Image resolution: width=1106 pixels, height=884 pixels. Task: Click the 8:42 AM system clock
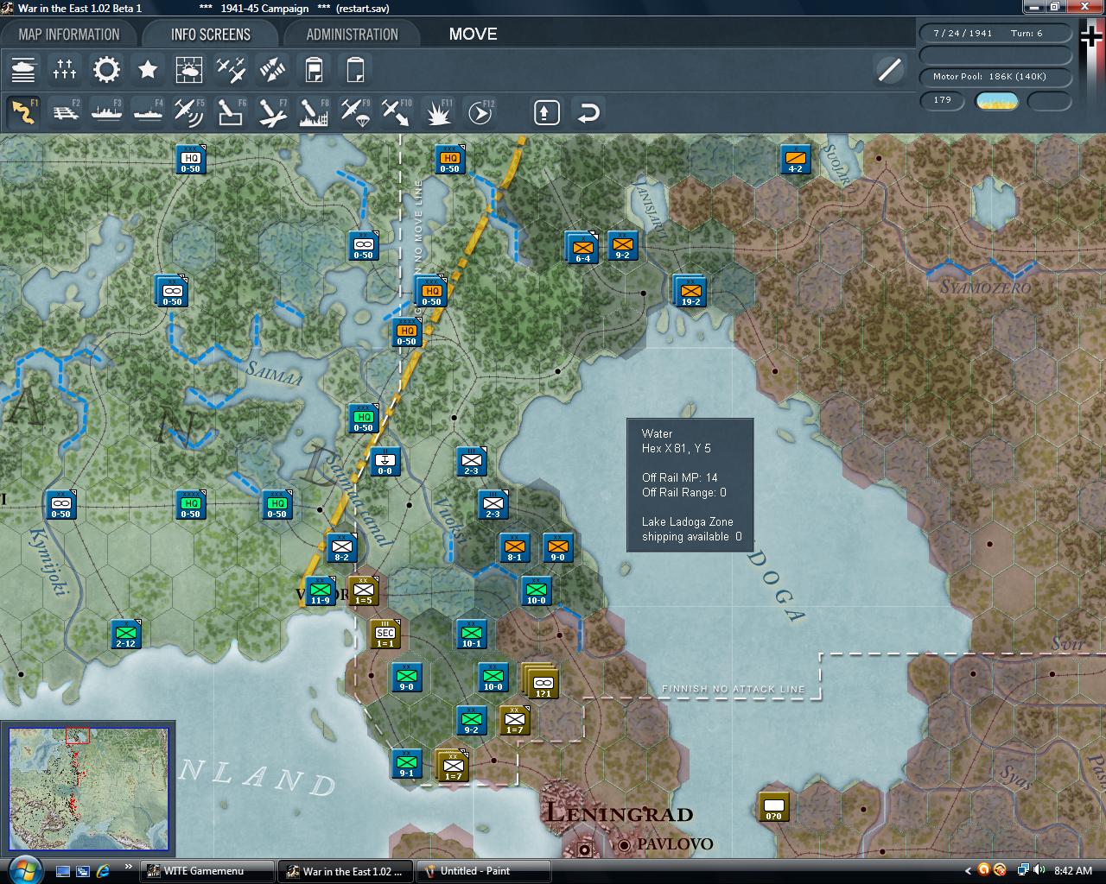1073,871
